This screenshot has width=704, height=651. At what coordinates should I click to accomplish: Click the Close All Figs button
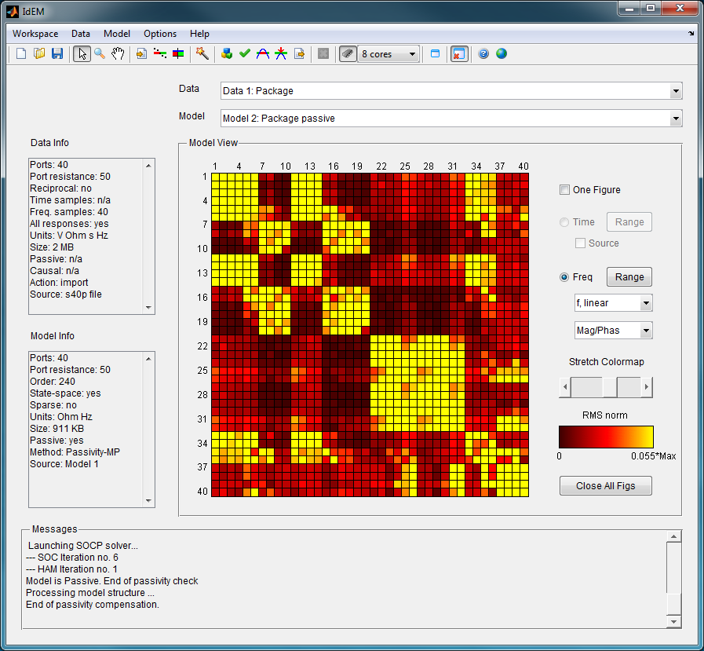pyautogui.click(x=606, y=485)
